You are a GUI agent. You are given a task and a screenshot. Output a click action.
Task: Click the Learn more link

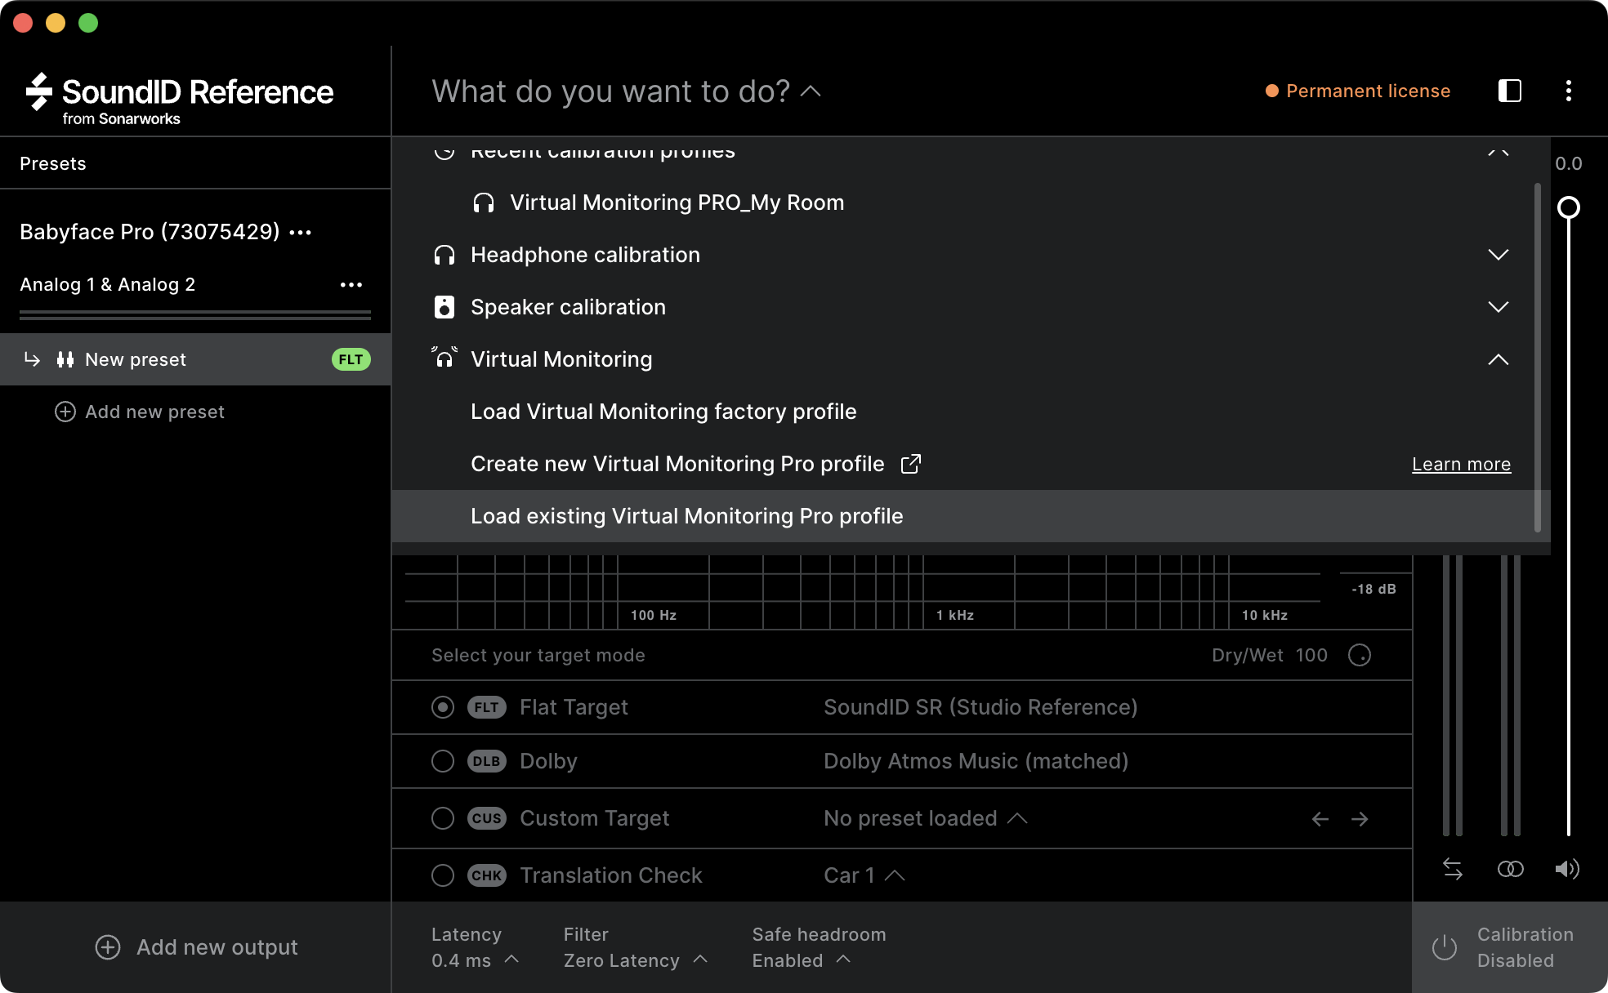coord(1461,464)
